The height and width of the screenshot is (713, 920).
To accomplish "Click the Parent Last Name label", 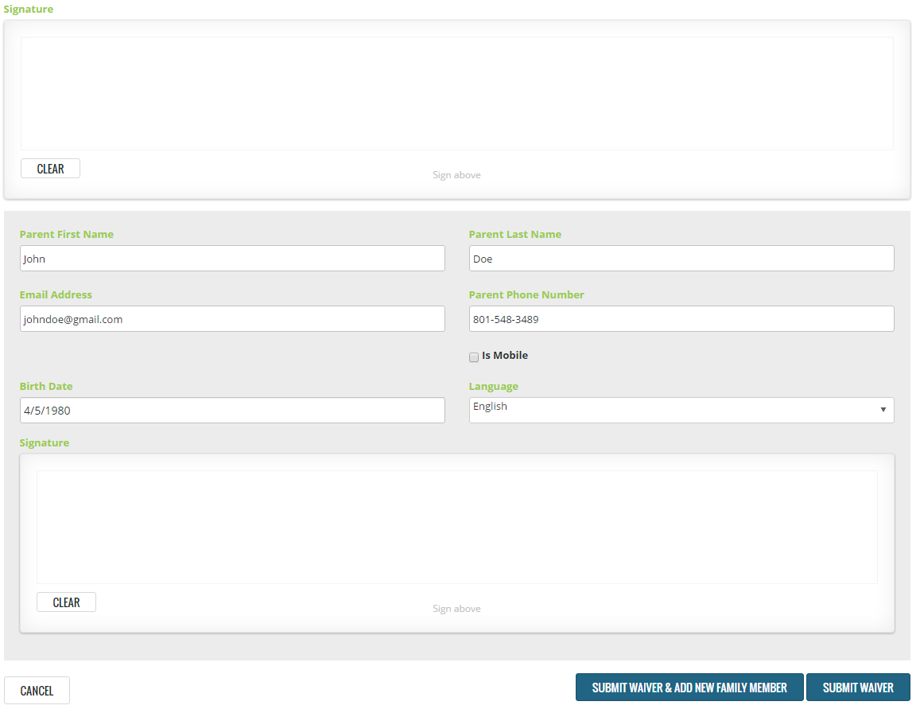I will 514,235.
